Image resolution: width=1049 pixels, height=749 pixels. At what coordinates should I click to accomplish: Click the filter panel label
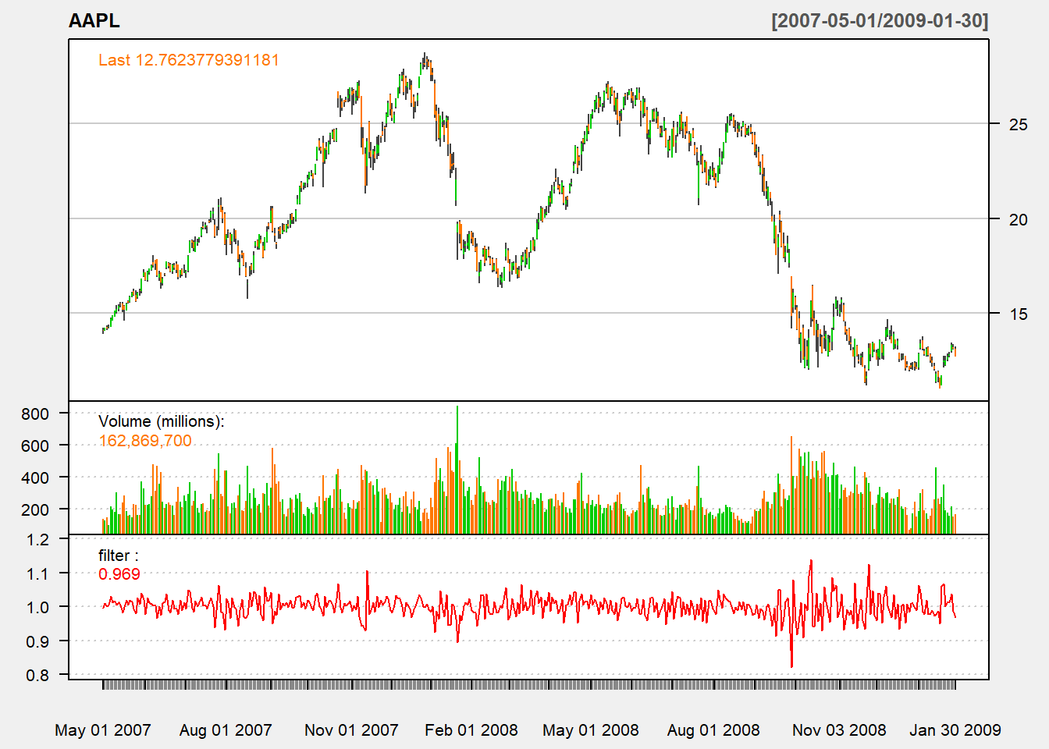[x=118, y=556]
